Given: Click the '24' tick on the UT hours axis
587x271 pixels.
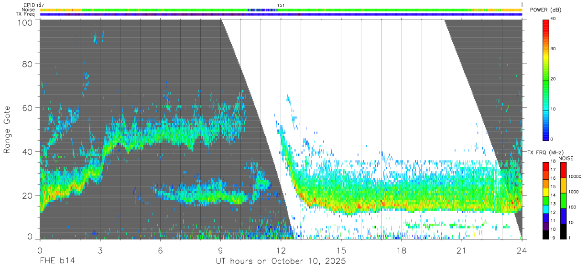Looking at the screenshot, I should 522,250.
